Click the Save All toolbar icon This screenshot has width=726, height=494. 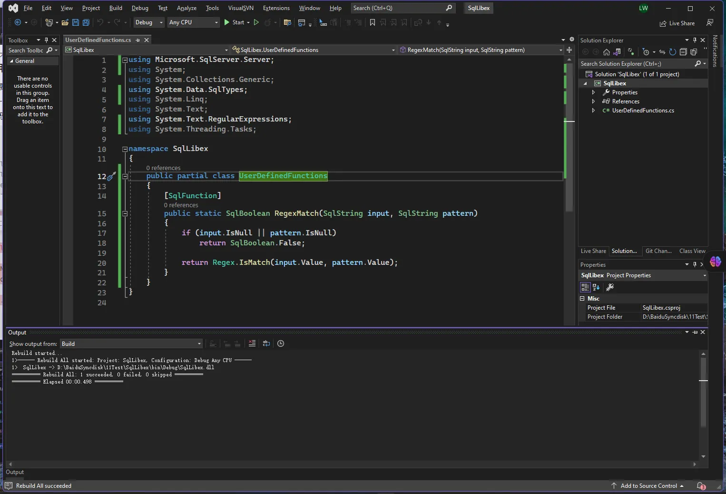[x=86, y=22]
